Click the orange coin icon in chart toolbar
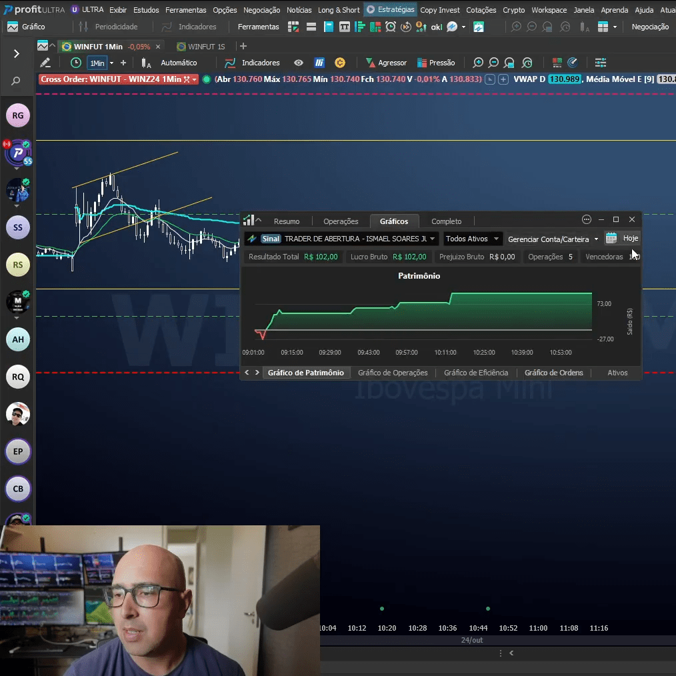 [340, 63]
